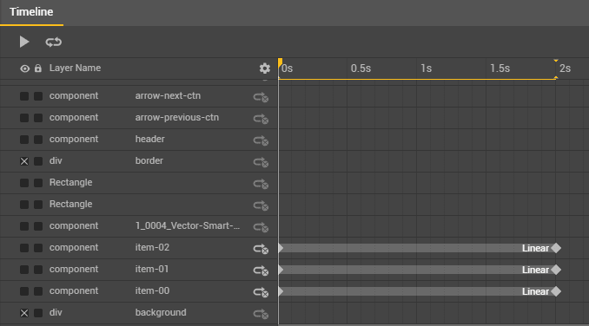Toggle repeat icon for 1_0004_Vector-Smart layer
This screenshot has width=589, height=326.
[x=261, y=227]
